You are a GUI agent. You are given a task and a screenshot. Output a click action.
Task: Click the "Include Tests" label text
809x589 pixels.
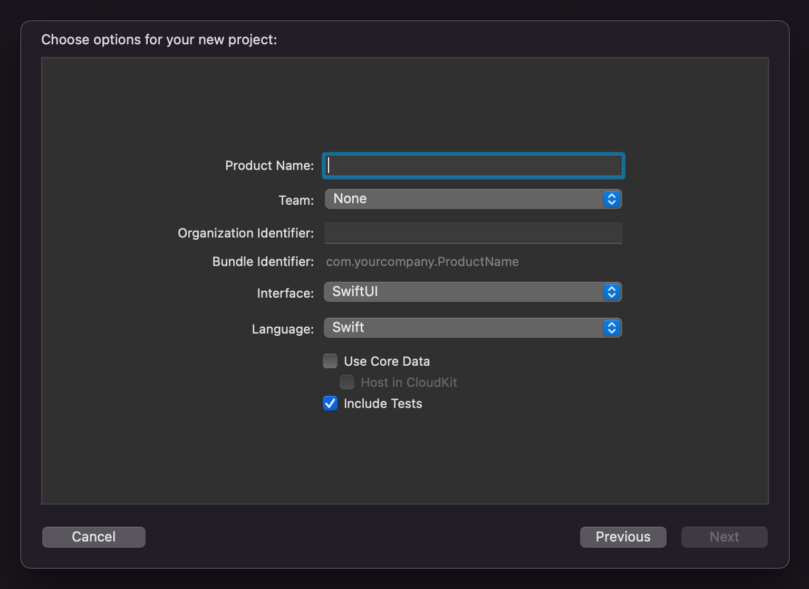383,404
